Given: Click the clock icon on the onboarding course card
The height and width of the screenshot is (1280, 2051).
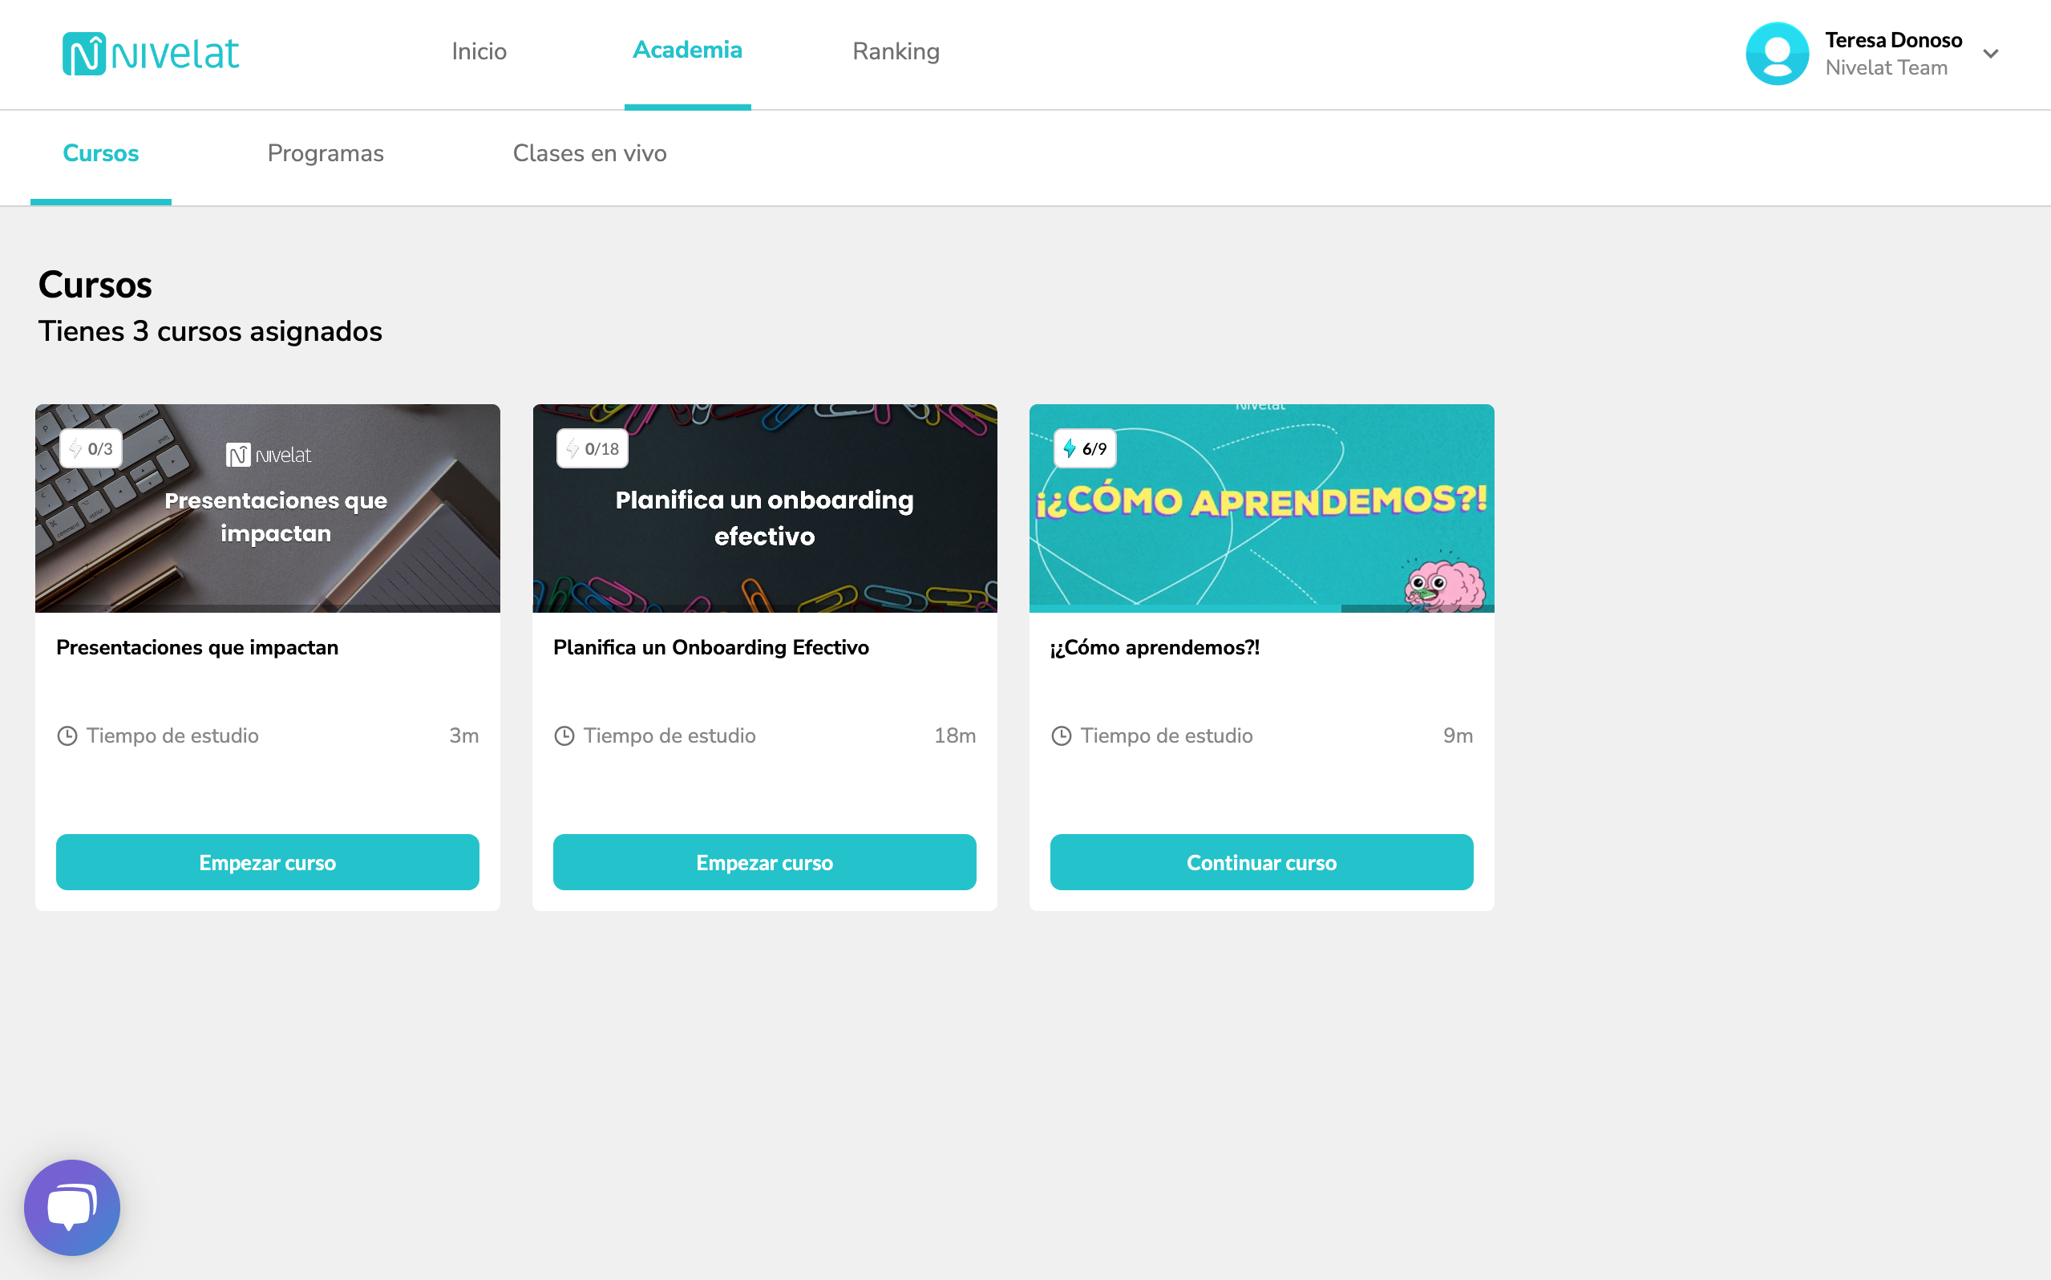Looking at the screenshot, I should pyautogui.click(x=564, y=735).
